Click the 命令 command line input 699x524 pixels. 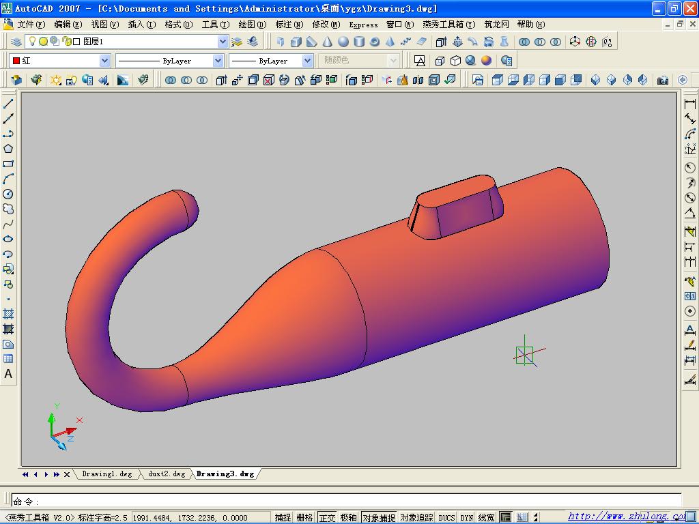[346, 501]
